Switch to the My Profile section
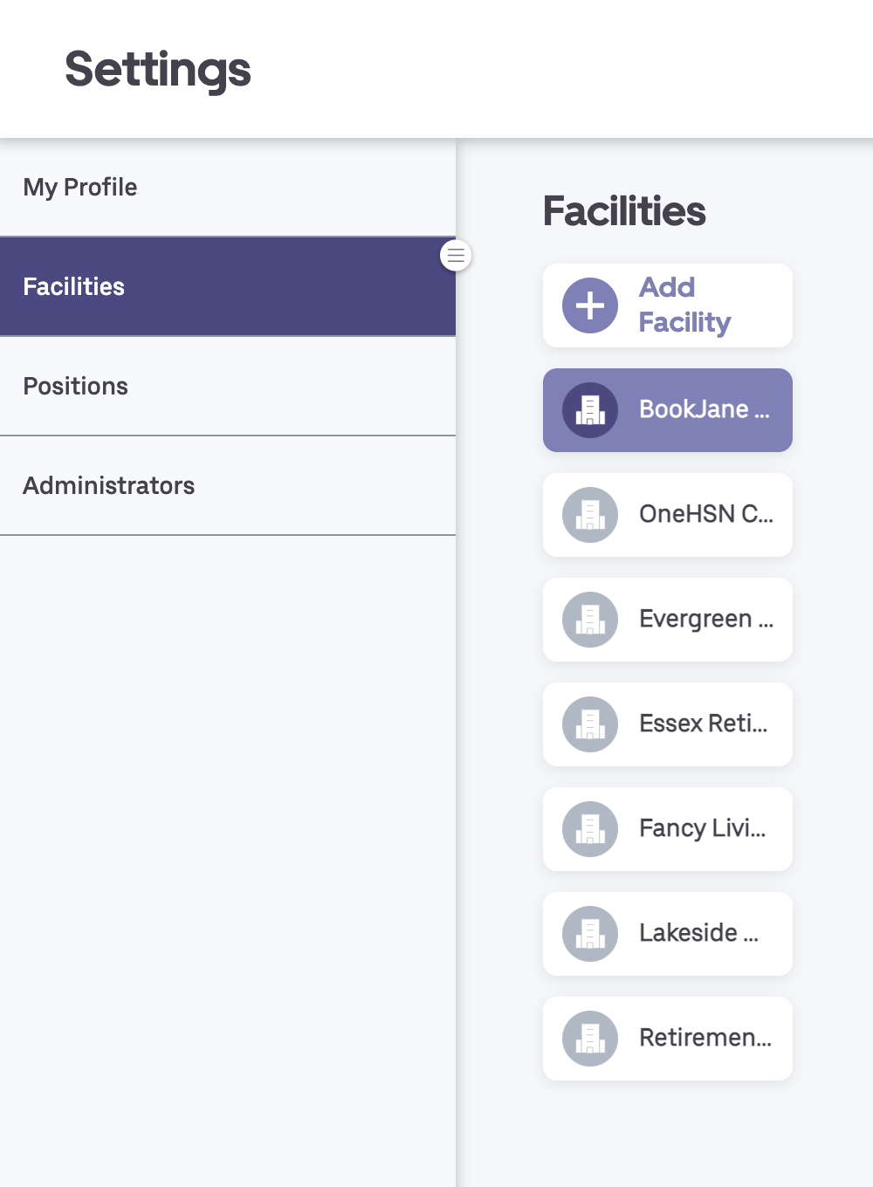 tap(79, 187)
